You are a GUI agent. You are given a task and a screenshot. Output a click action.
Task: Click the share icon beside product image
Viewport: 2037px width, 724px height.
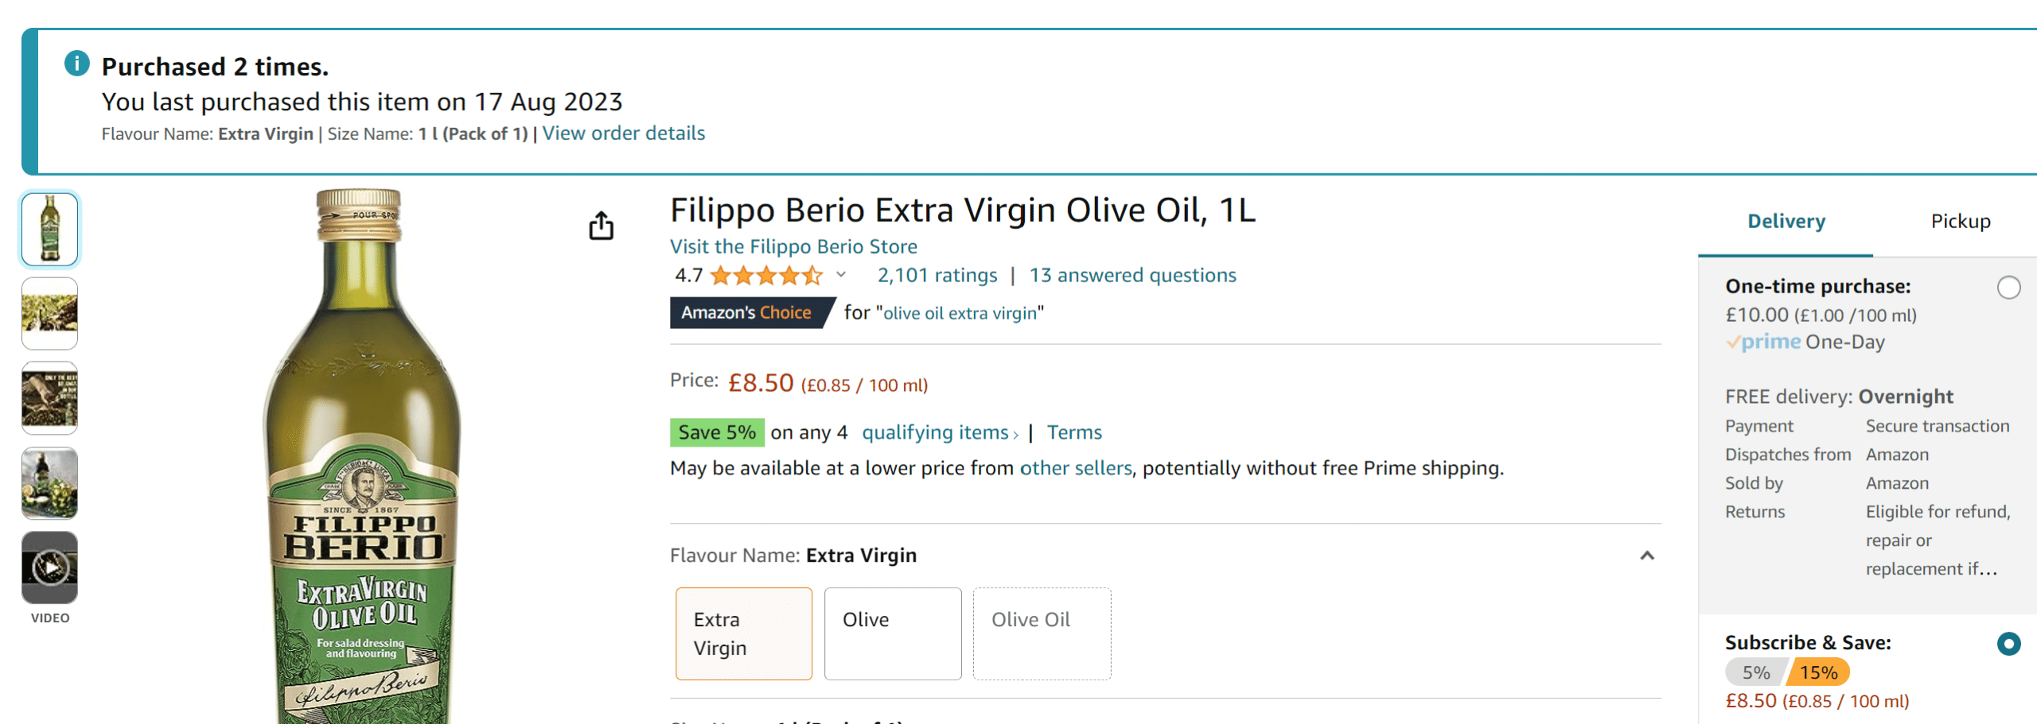602,226
